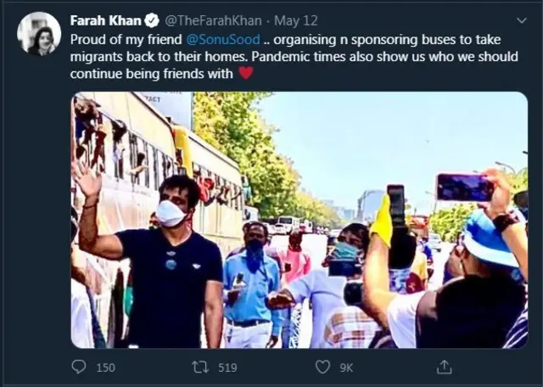Visit the @TheFarahKhan handle
This screenshot has width=543, height=387.
(x=209, y=20)
